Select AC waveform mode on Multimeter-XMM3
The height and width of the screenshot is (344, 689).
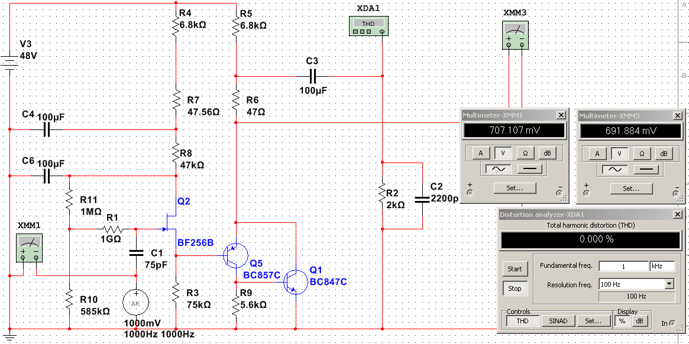tap(614, 168)
